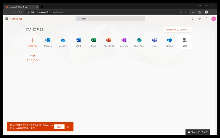The width and height of the screenshot is (220, 138).
Task: Open the Outlook app
Action: 48,42
